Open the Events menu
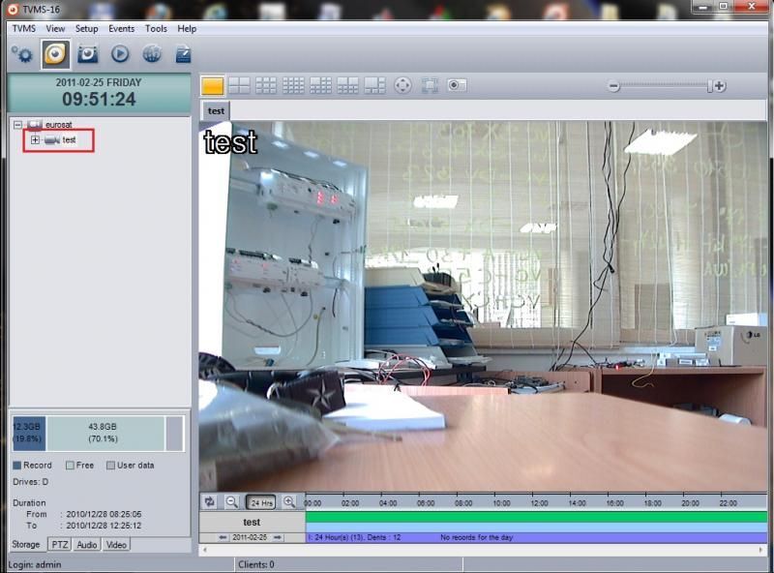The image size is (774, 573). coord(121,29)
